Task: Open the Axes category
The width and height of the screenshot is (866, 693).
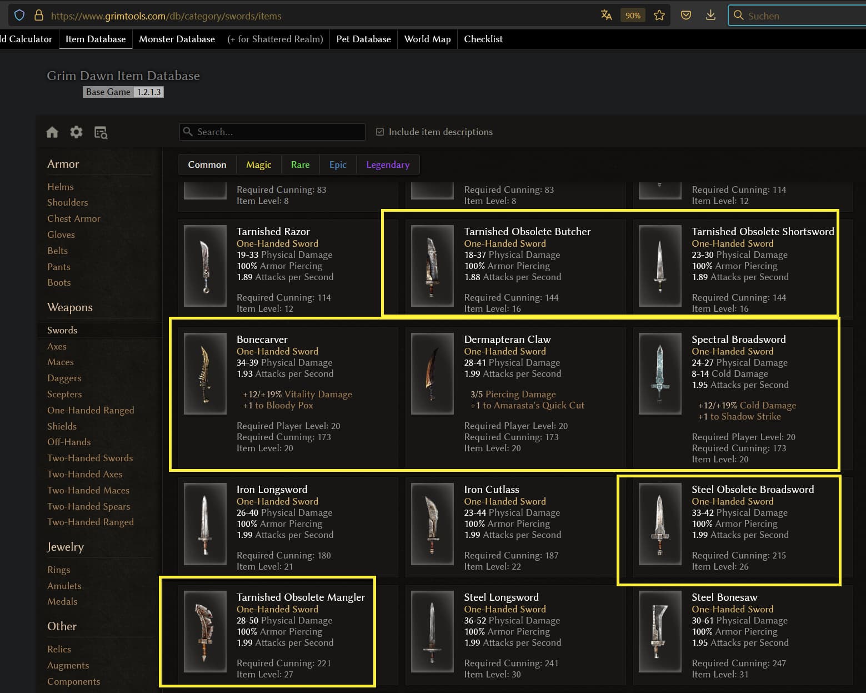Action: pyautogui.click(x=57, y=346)
